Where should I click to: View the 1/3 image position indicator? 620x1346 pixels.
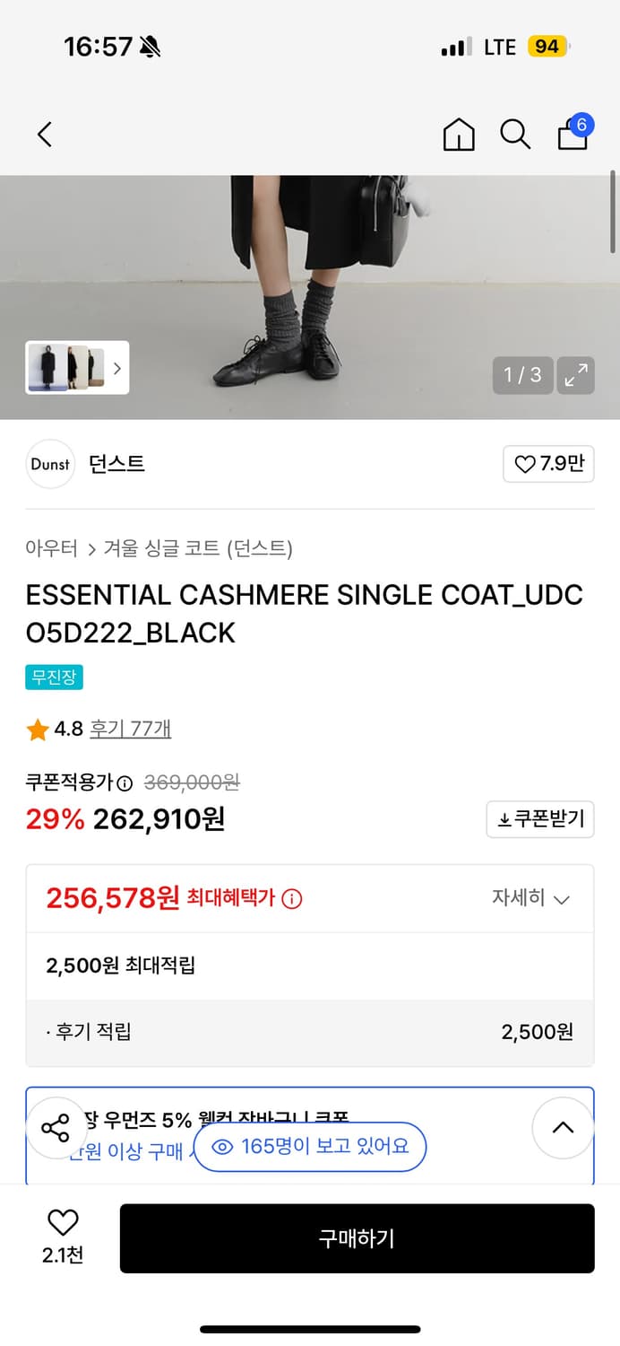click(x=522, y=375)
